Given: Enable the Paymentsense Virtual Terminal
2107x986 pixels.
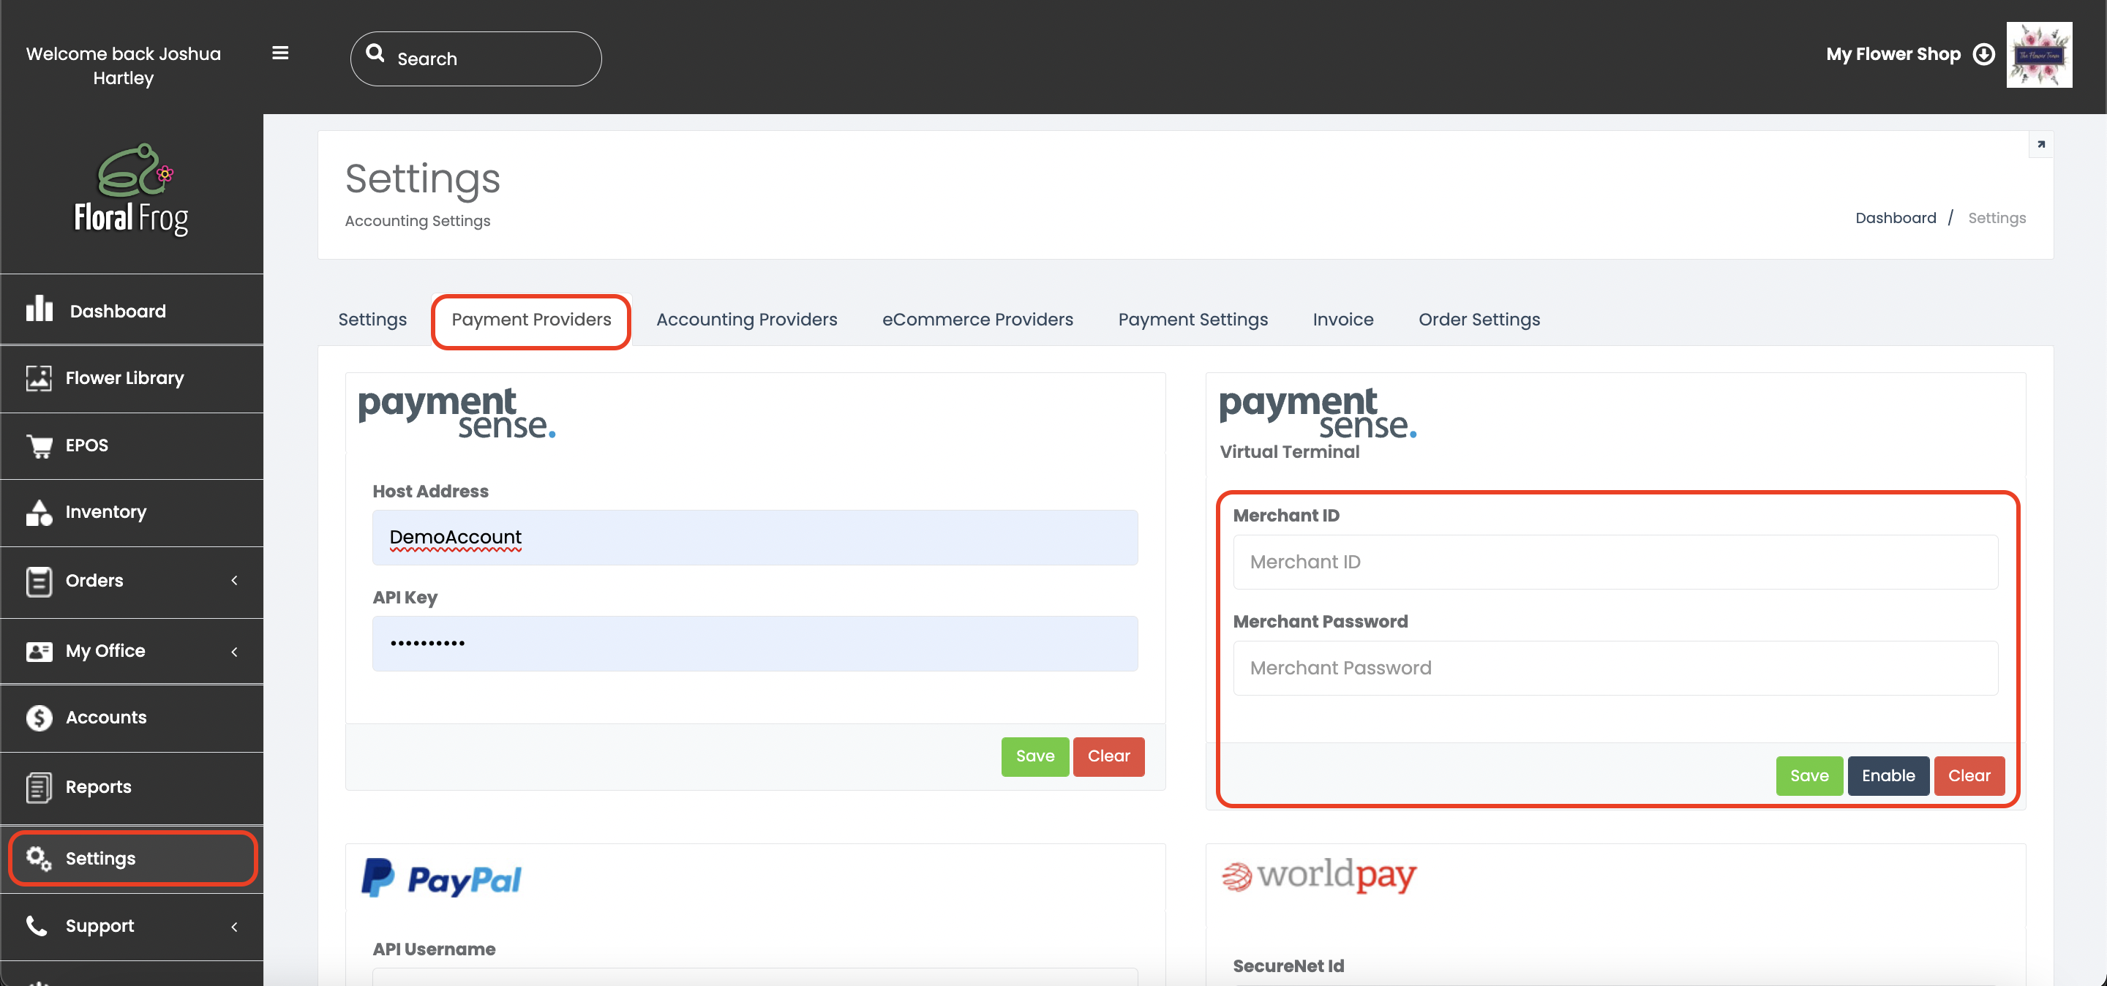Looking at the screenshot, I should click(1888, 776).
